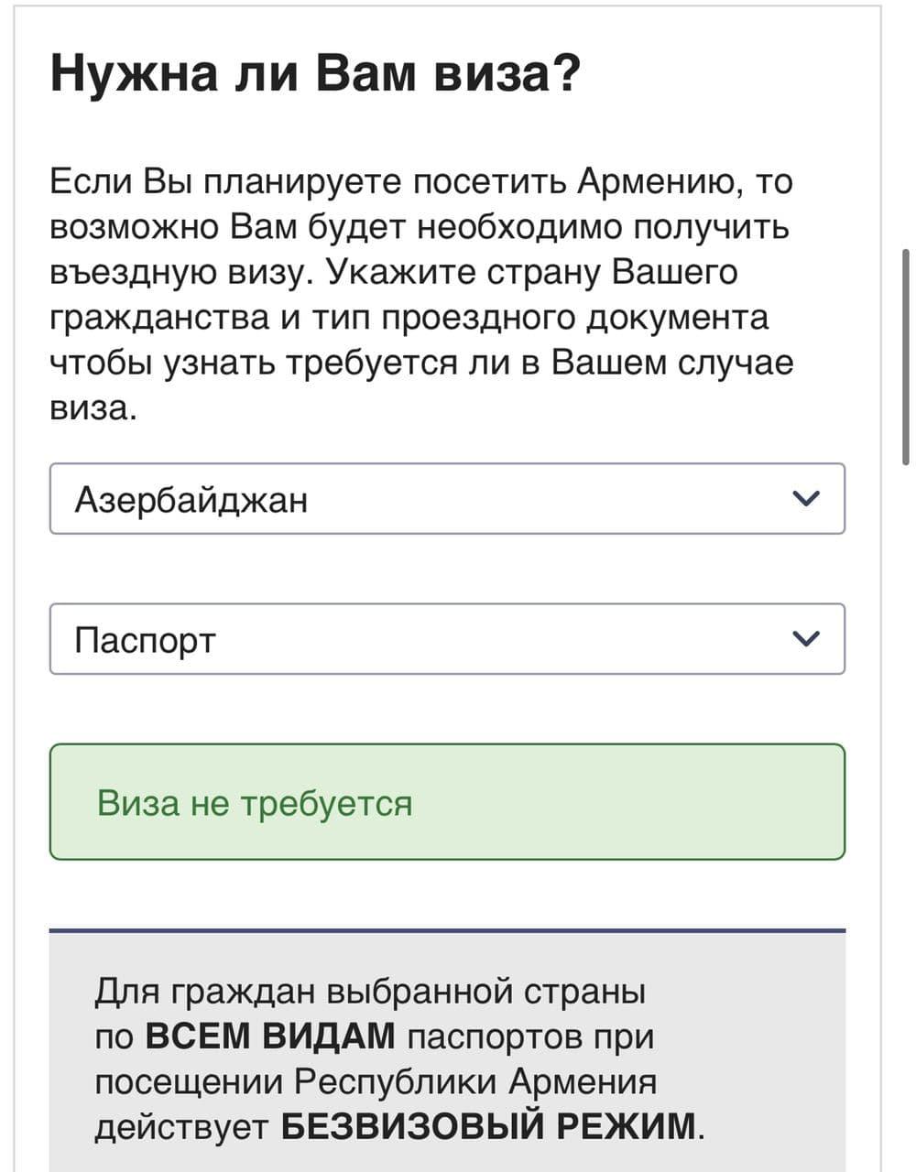
Task: Click the phrase въездную визу in the paragraph
Action: [x=172, y=272]
